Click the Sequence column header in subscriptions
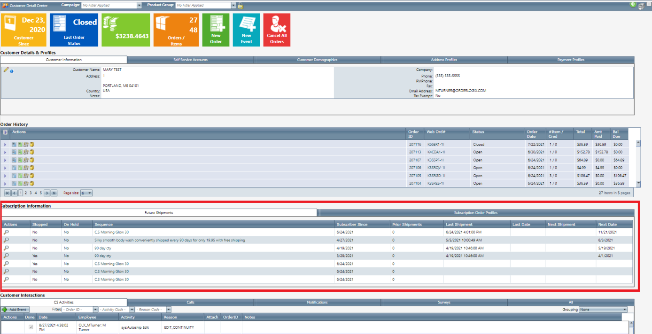The width and height of the screenshot is (652, 334). (x=214, y=225)
